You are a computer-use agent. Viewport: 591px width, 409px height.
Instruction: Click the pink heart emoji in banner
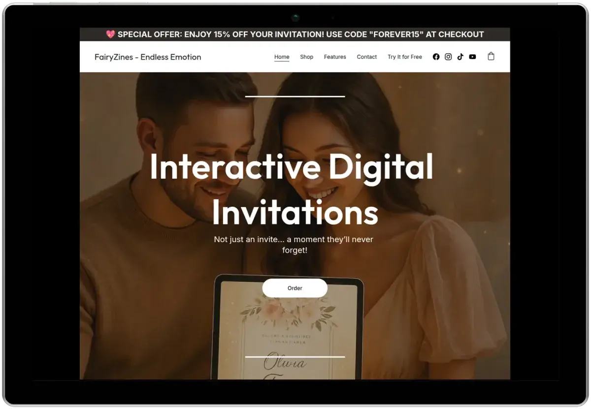(110, 34)
